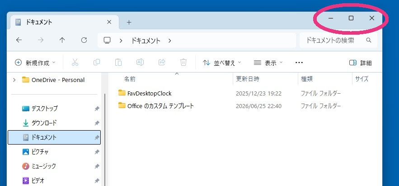Minimize the Explorer window

[x=331, y=18]
